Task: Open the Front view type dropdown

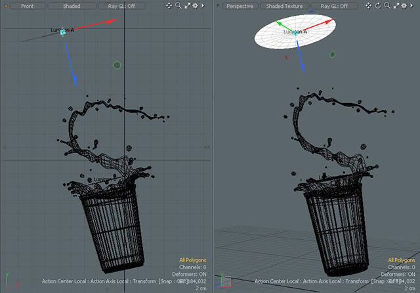Action: tap(28, 6)
